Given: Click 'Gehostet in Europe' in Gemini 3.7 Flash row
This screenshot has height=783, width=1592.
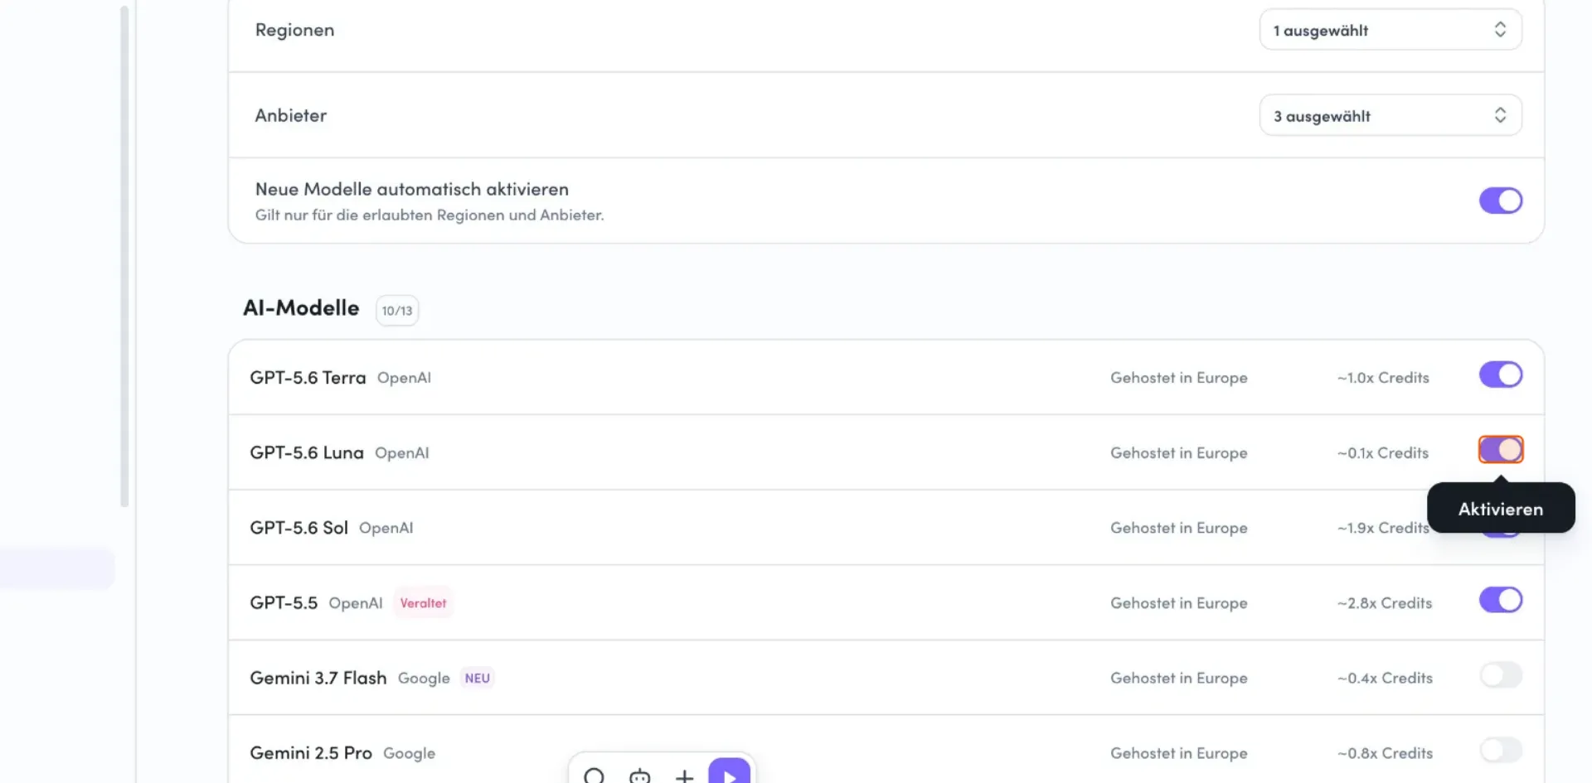Looking at the screenshot, I should (1179, 678).
